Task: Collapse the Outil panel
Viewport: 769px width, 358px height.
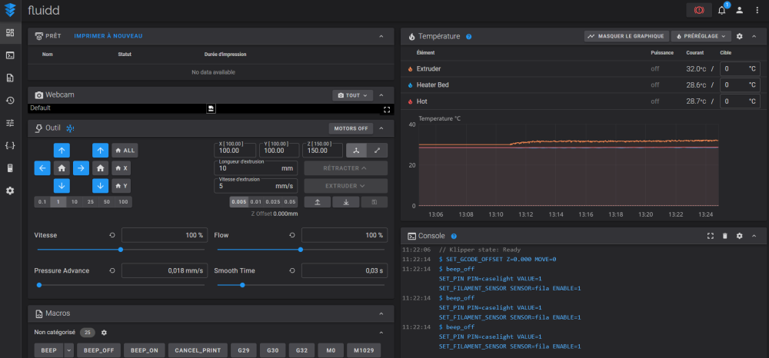Action: tap(381, 128)
